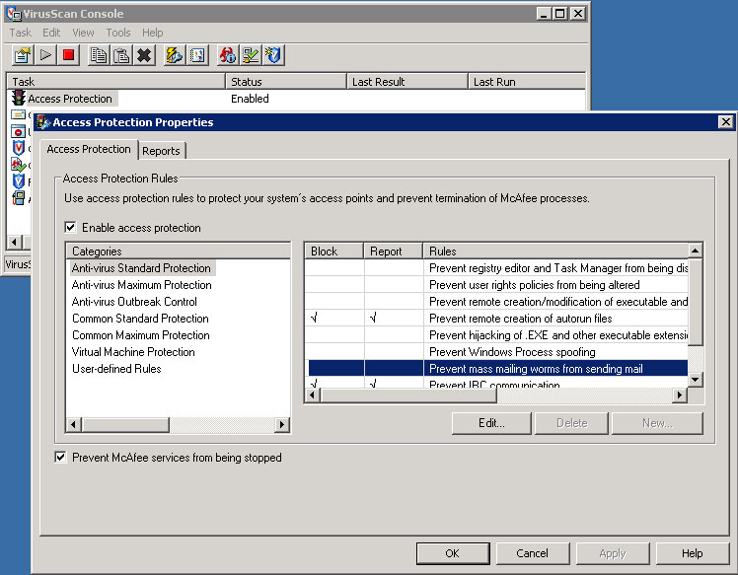The height and width of the screenshot is (575, 738).
Task: Open the red biohazard info icon
Action: point(228,55)
